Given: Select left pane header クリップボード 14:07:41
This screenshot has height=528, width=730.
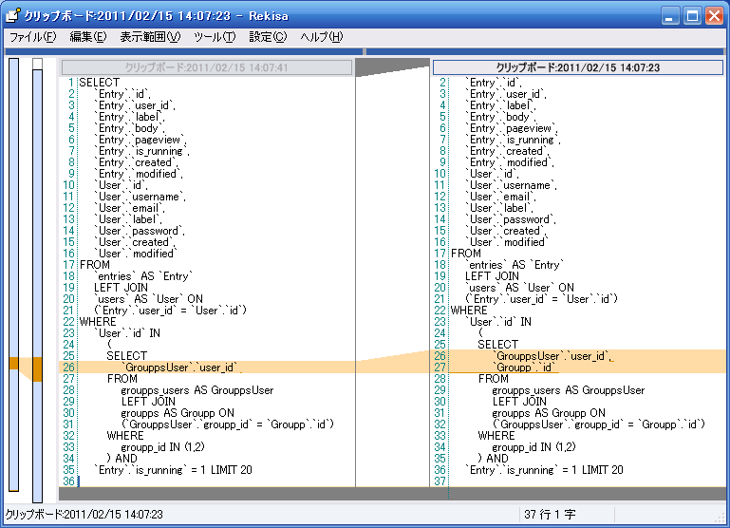Looking at the screenshot, I should click(x=207, y=67).
